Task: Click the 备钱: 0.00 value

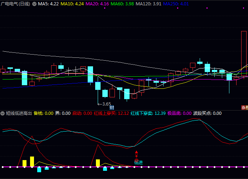Action: (44, 113)
